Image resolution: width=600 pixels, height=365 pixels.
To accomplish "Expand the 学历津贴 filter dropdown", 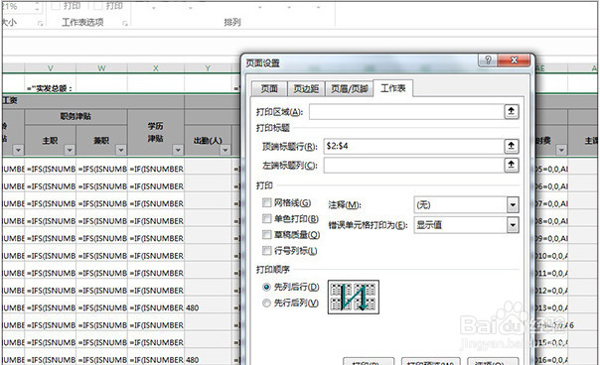I will point(178,150).
